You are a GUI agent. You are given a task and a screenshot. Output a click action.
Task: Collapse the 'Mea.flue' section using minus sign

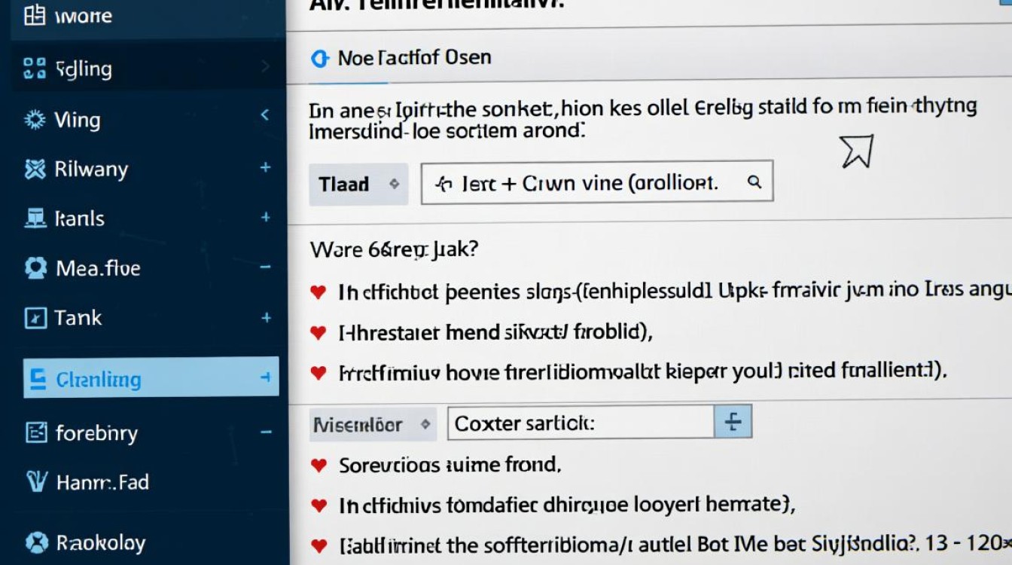[265, 267]
